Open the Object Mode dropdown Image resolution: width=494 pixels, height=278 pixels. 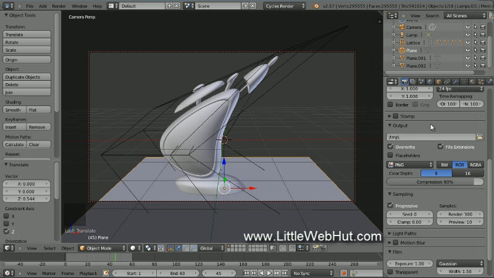pos(101,248)
